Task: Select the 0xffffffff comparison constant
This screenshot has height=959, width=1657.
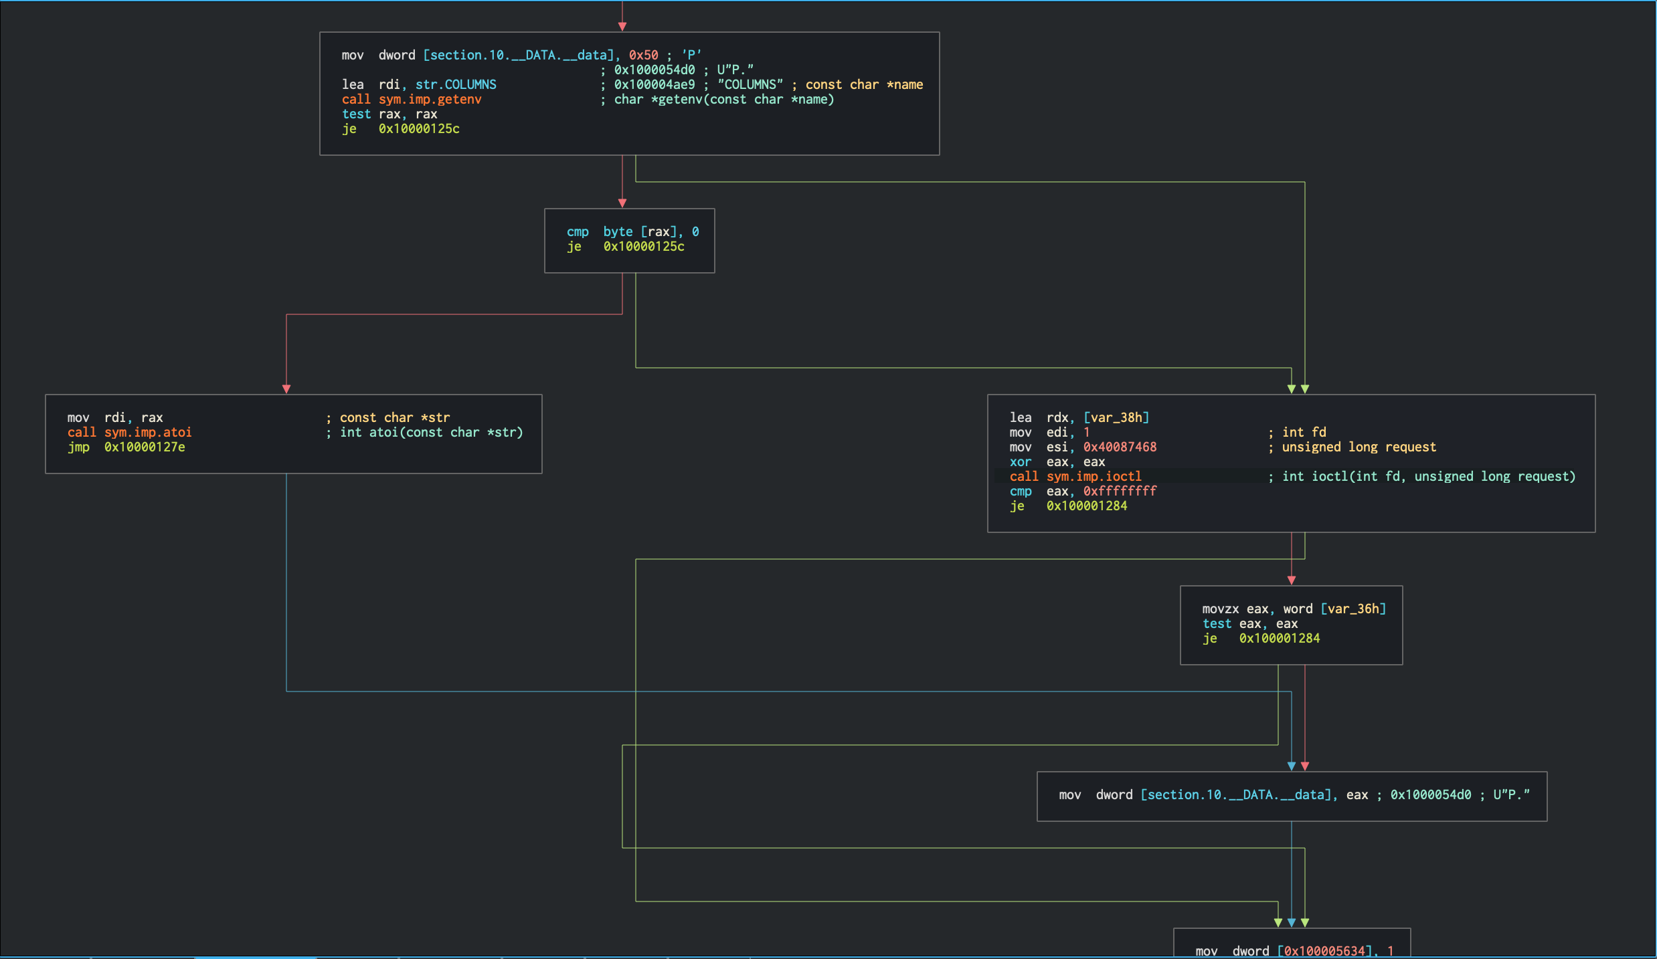Action: coord(1120,491)
